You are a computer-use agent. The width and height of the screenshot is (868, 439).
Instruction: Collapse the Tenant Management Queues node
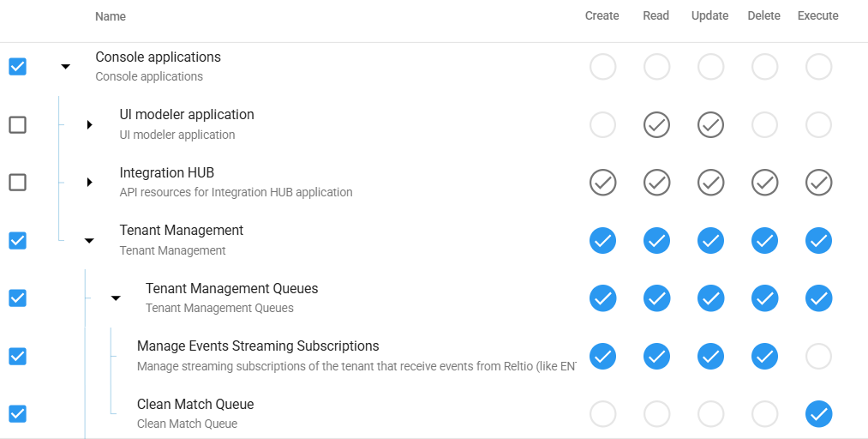(116, 298)
